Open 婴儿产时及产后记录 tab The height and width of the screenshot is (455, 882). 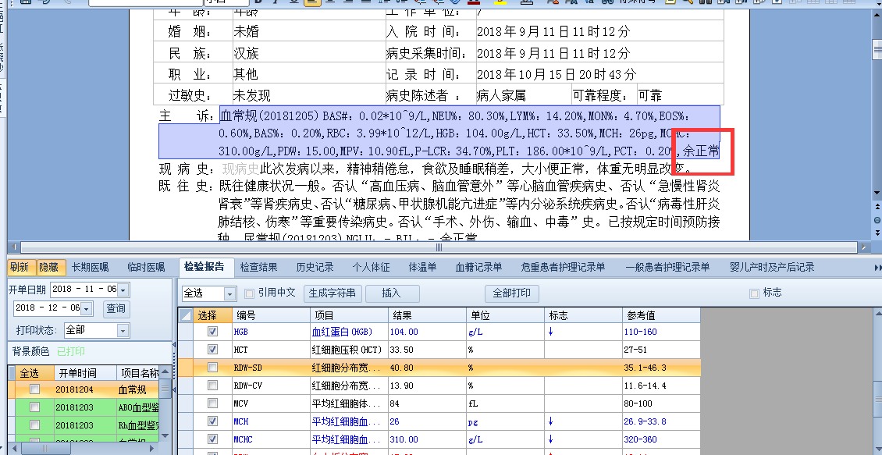(772, 267)
